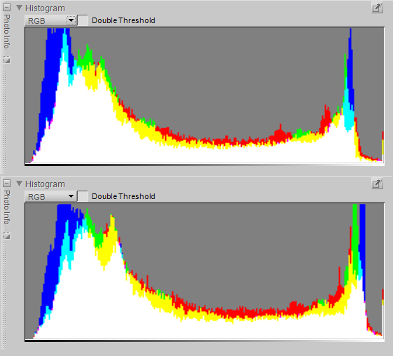Screen dimensions: 393x356
Task: Click the bottom Histogram title text
Action: click(x=45, y=184)
